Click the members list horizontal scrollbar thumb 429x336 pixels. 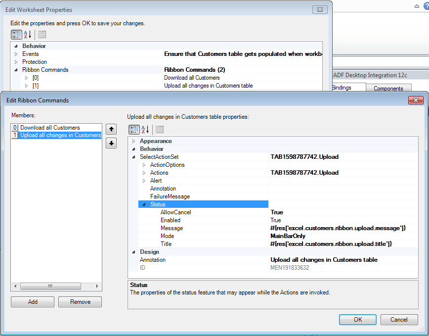pos(50,286)
